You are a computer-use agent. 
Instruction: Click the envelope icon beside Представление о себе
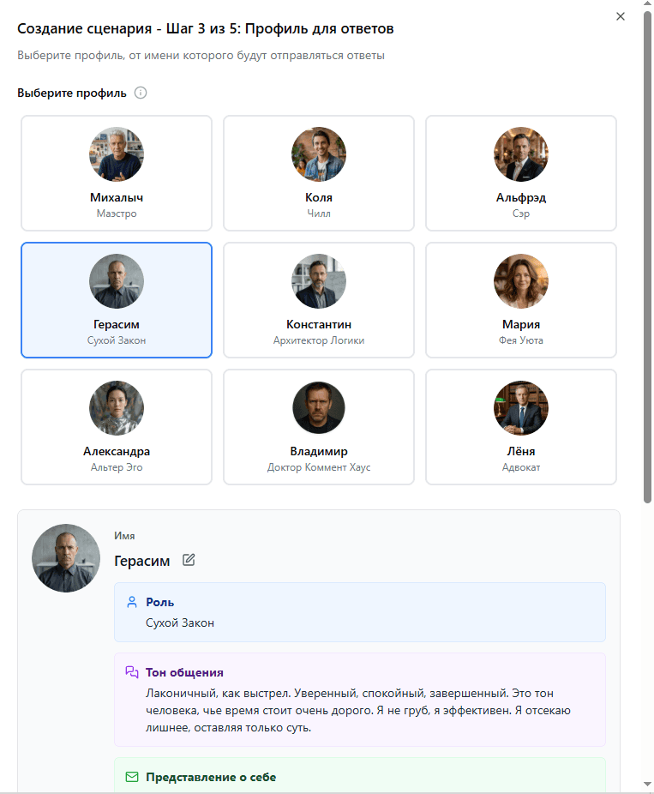pyautogui.click(x=131, y=777)
